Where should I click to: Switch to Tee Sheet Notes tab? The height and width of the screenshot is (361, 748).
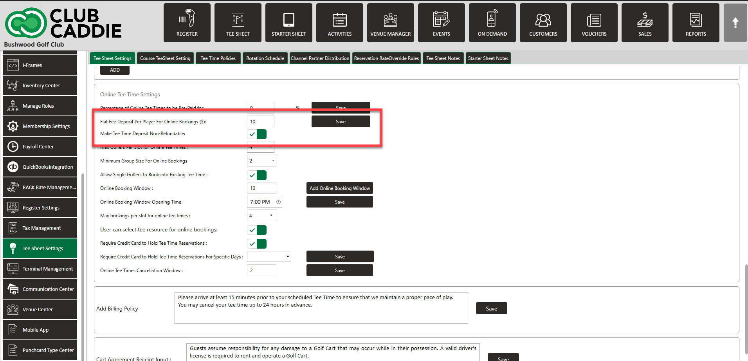tap(443, 58)
